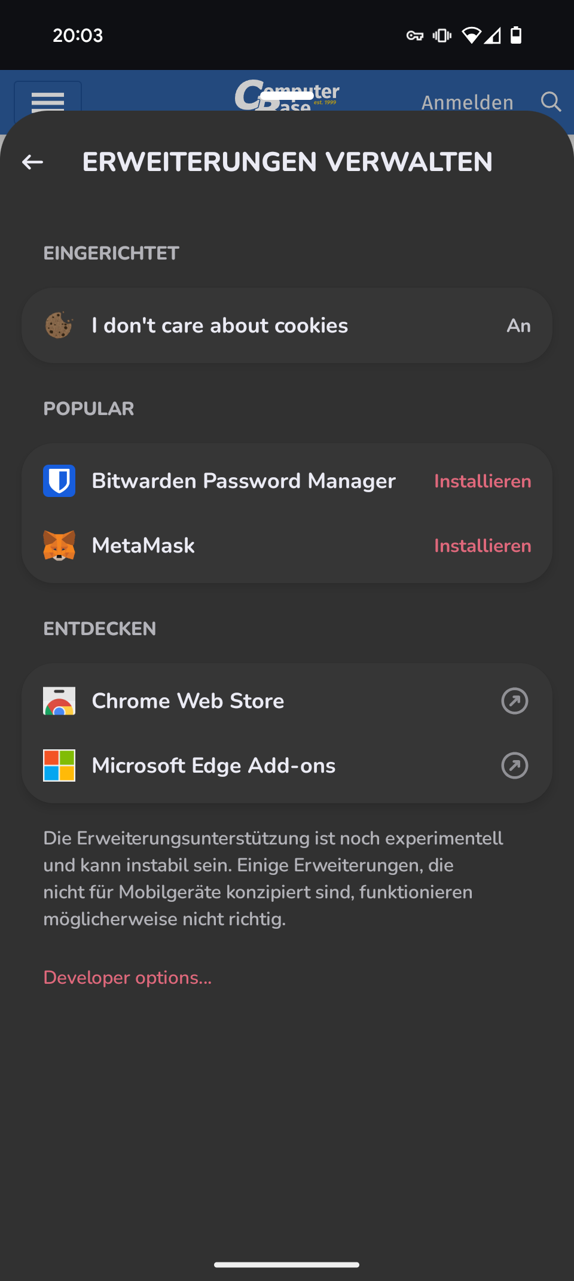
Task: Open 'I don't care about cookies' settings
Action: pos(219,325)
